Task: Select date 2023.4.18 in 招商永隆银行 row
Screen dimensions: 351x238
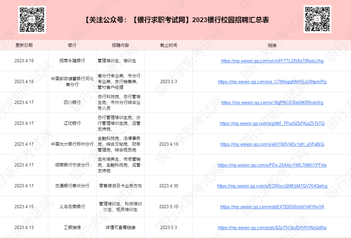Action: coord(24,61)
